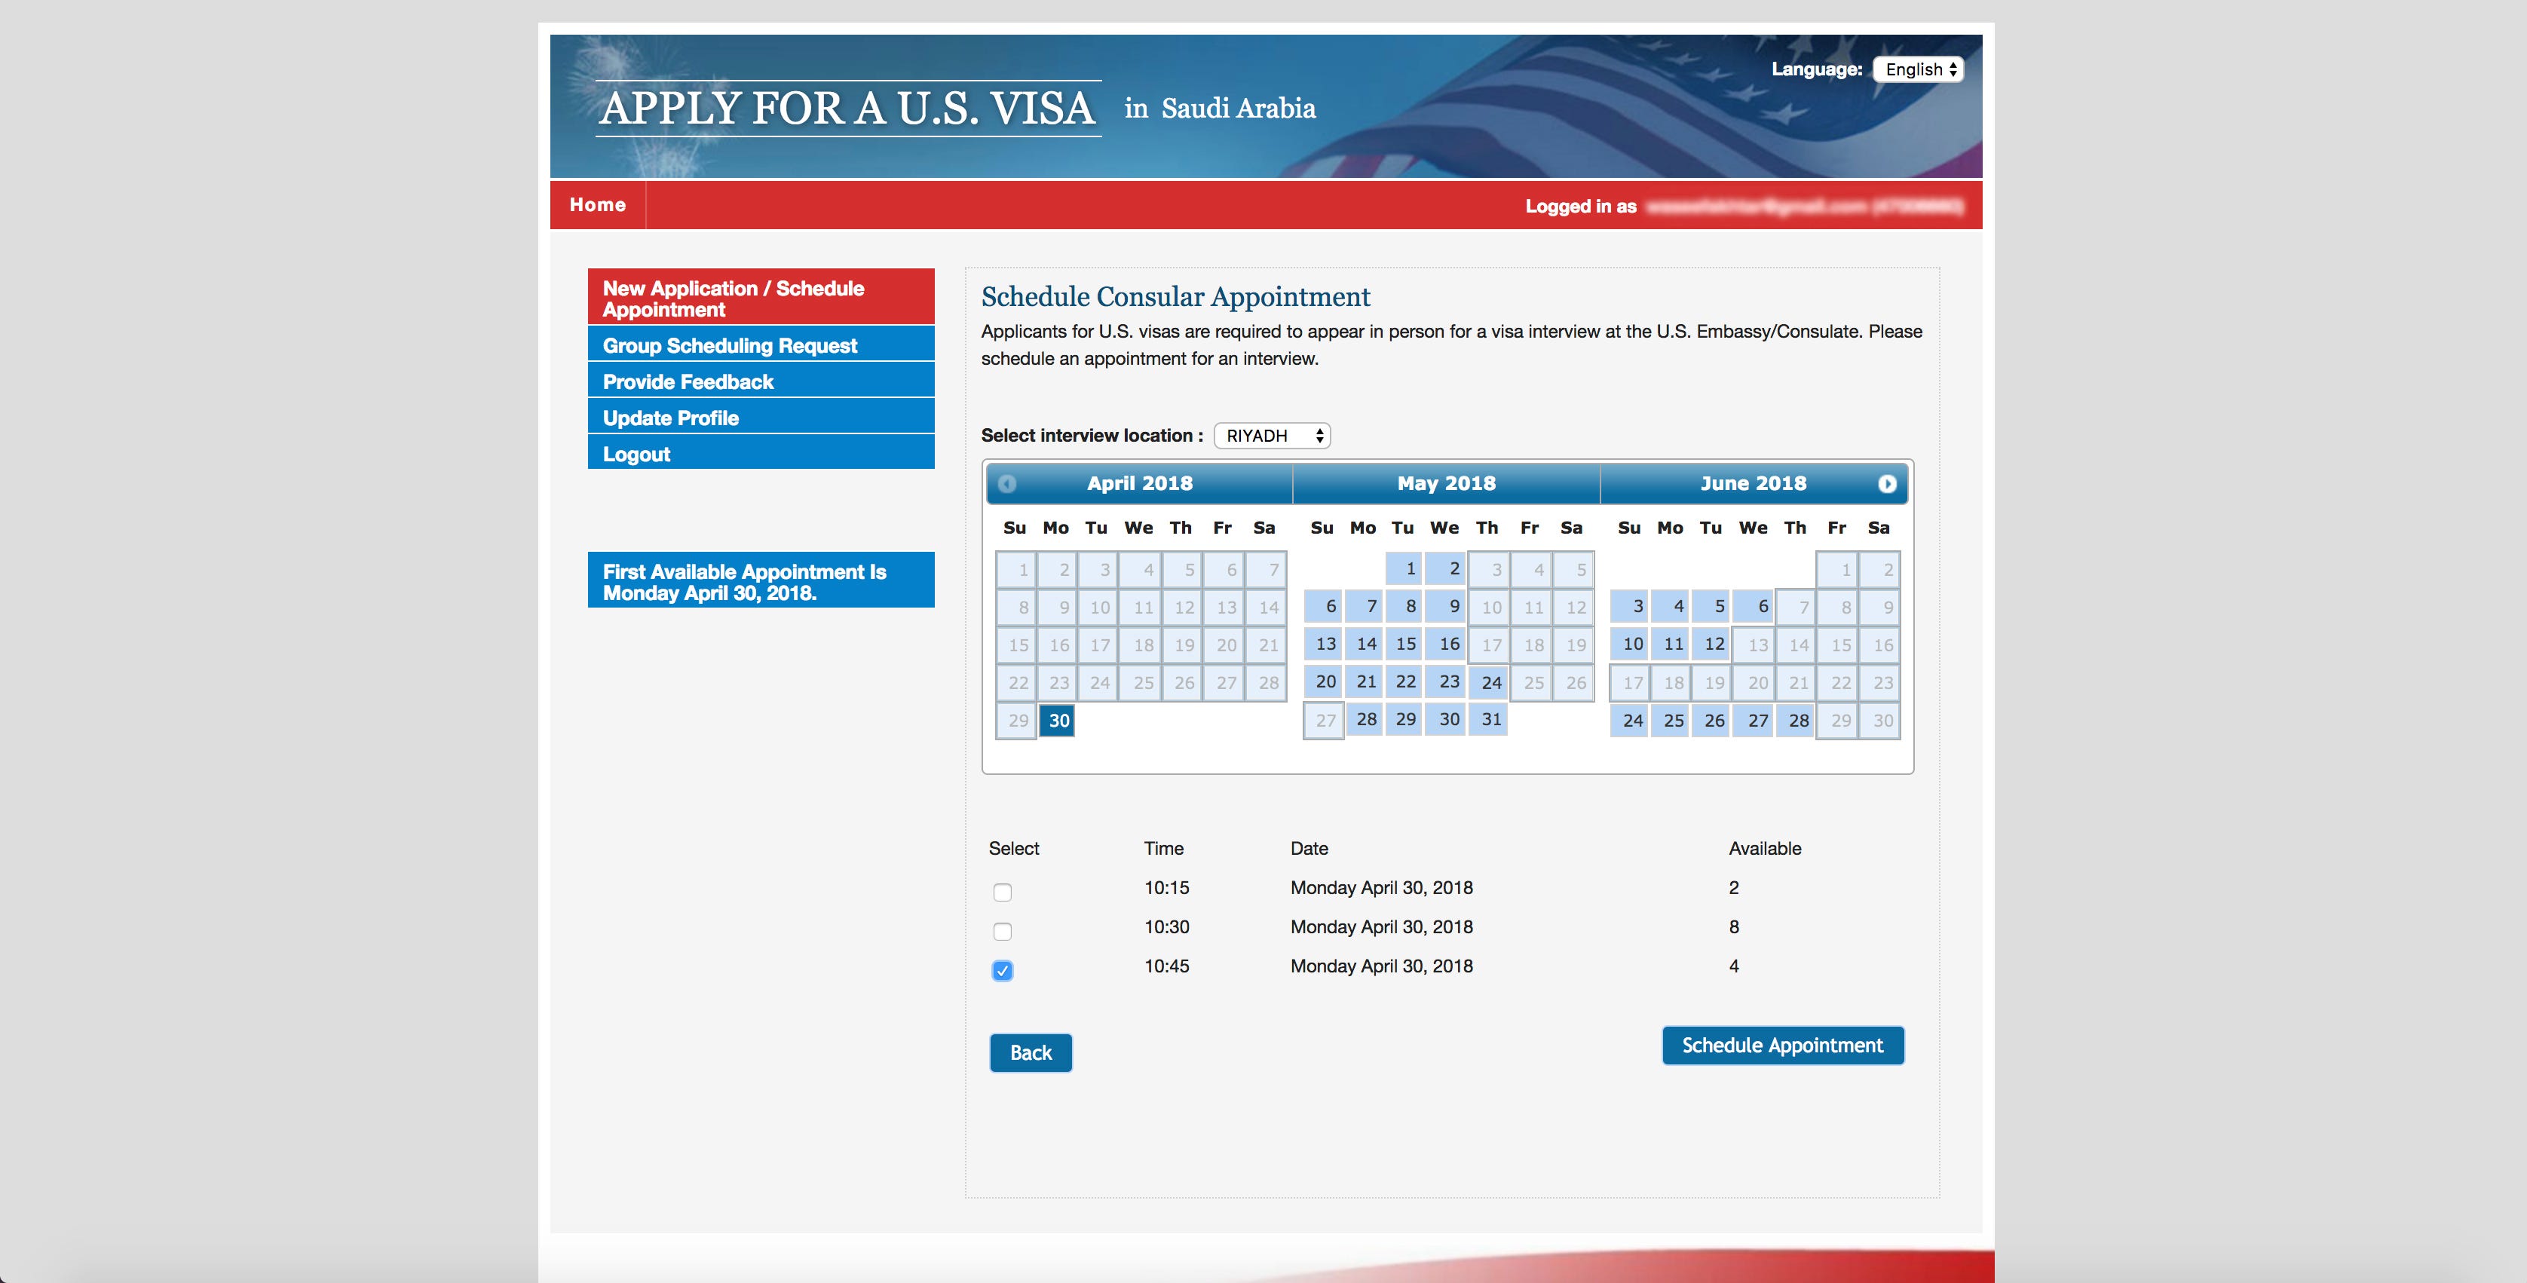The image size is (2527, 1283).
Task: Check the 10:30 time slot checkbox
Action: pos(1002,931)
